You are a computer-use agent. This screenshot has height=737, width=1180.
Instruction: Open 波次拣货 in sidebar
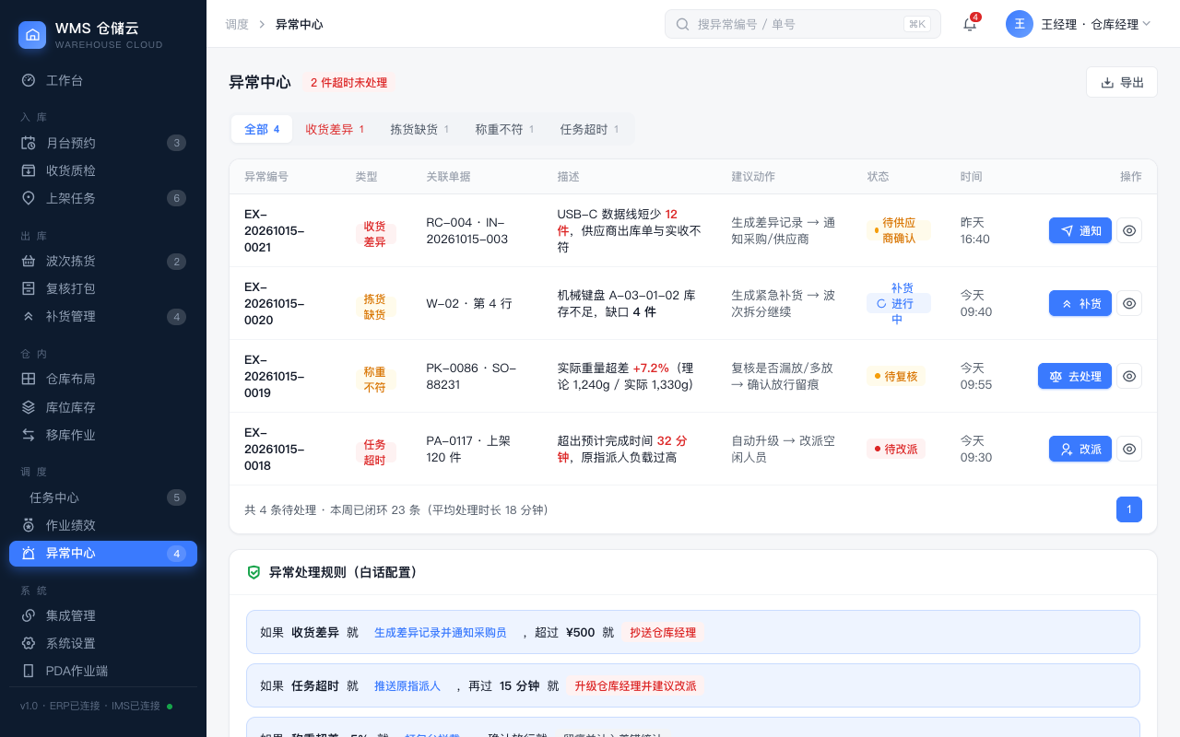(103, 261)
